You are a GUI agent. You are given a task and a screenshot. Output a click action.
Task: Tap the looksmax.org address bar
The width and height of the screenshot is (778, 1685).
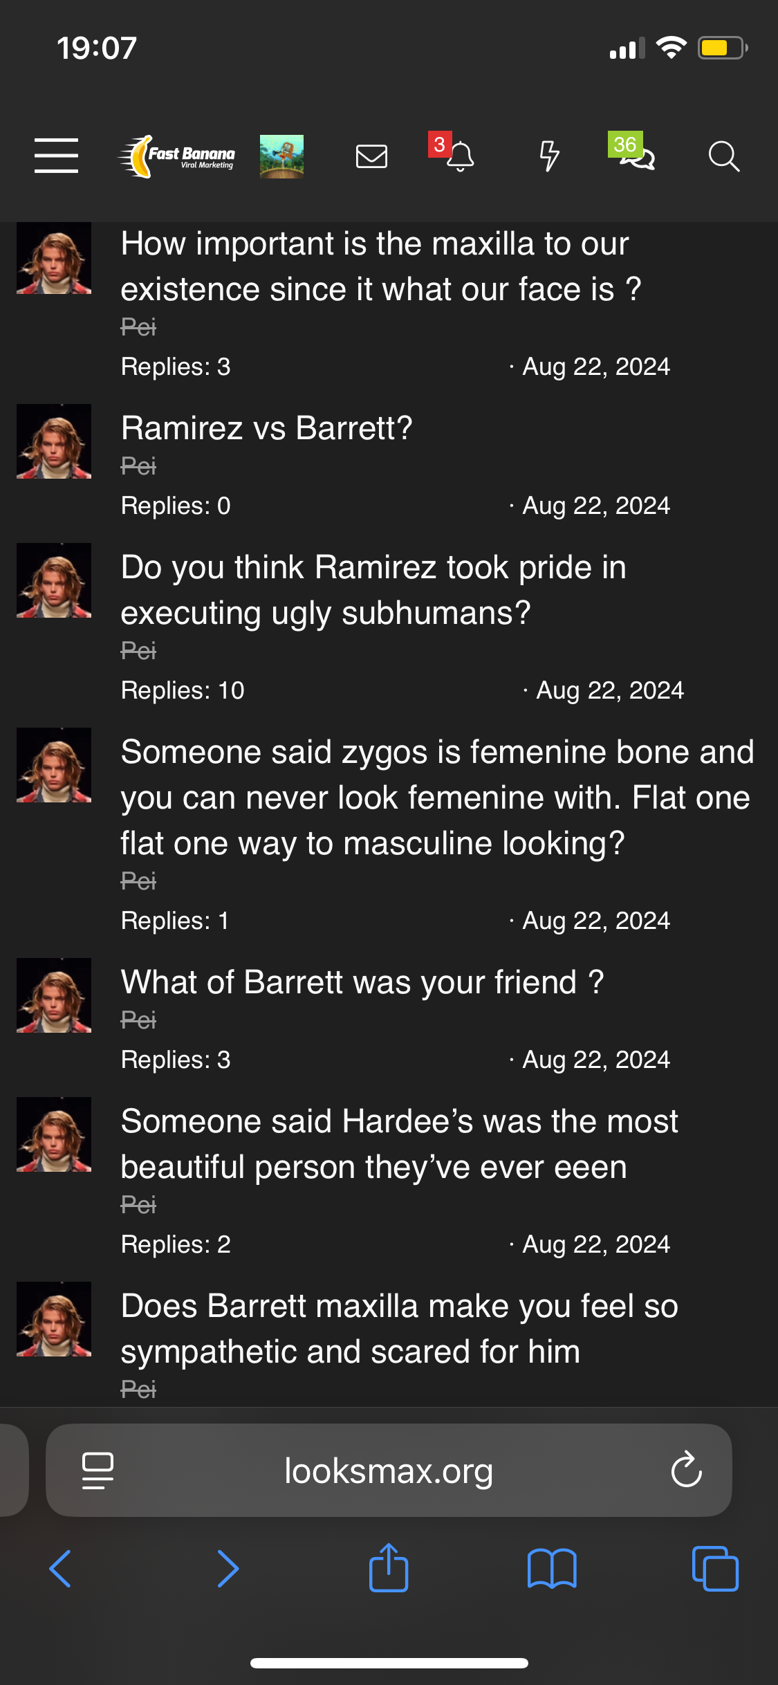coord(389,1470)
